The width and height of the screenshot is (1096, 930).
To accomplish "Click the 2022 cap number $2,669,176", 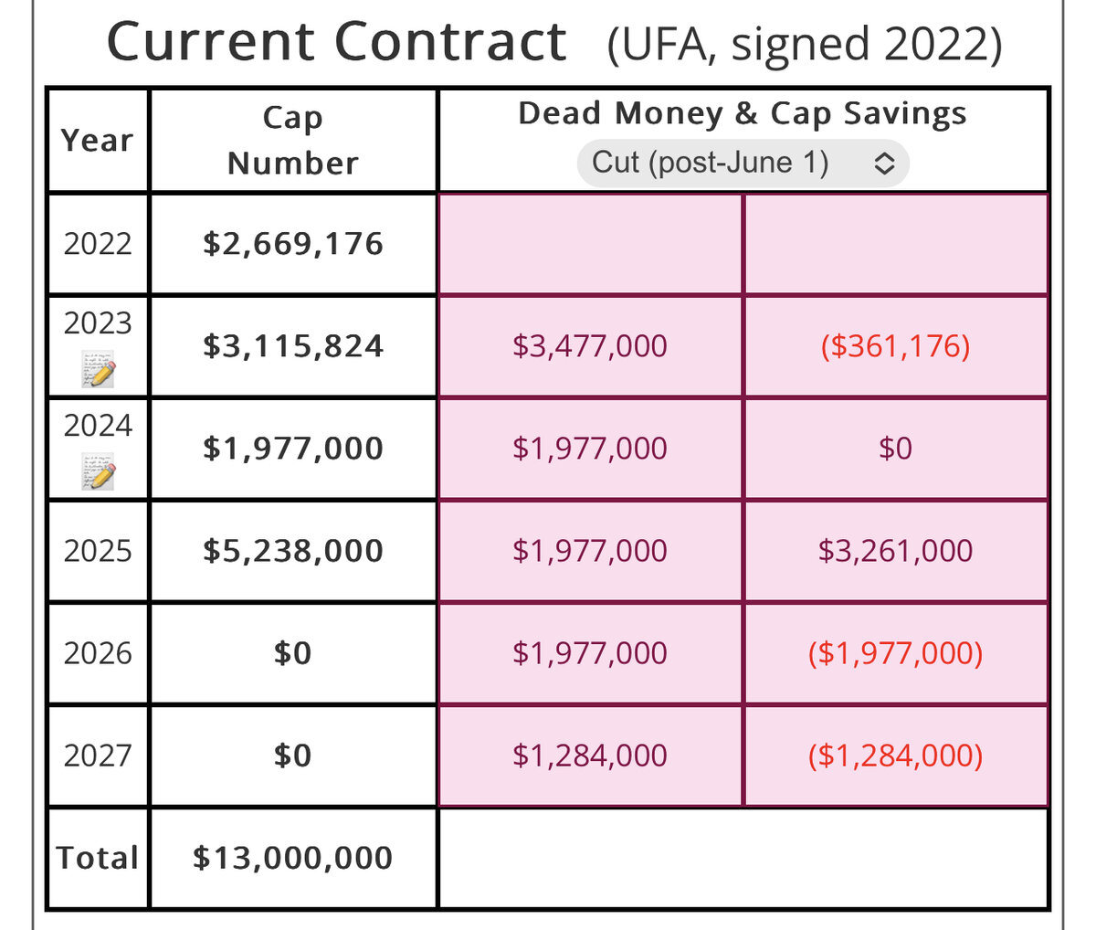I will pyautogui.click(x=293, y=244).
